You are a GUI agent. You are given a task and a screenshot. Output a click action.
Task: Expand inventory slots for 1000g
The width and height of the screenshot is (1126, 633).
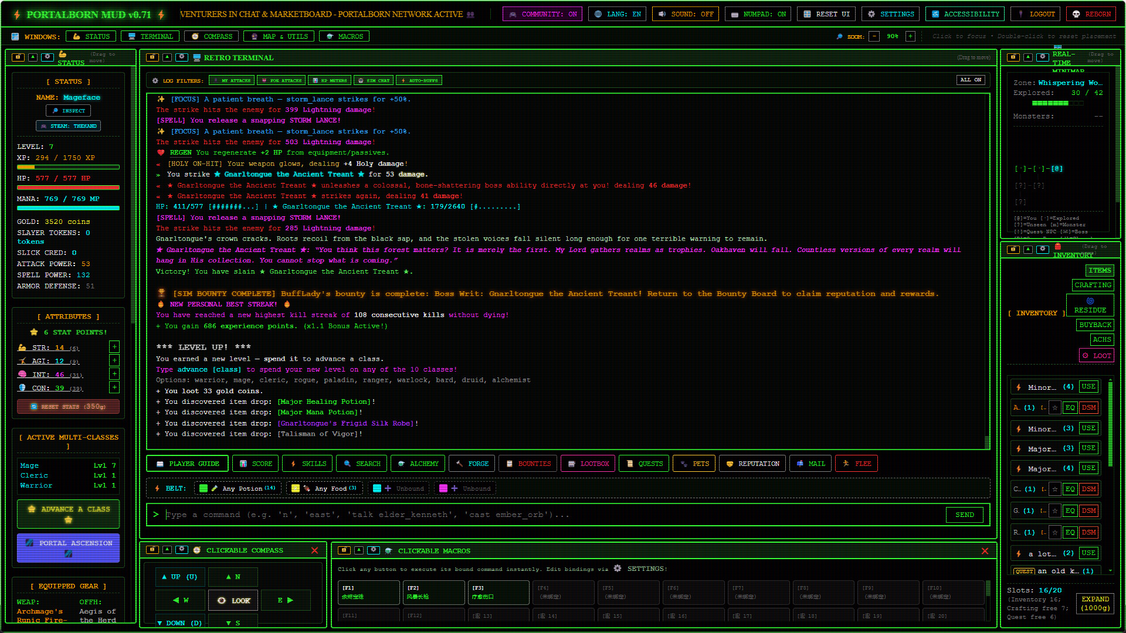(x=1095, y=603)
